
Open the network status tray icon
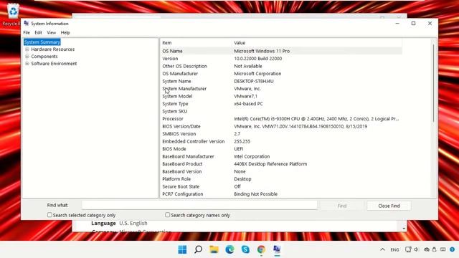coord(408,249)
